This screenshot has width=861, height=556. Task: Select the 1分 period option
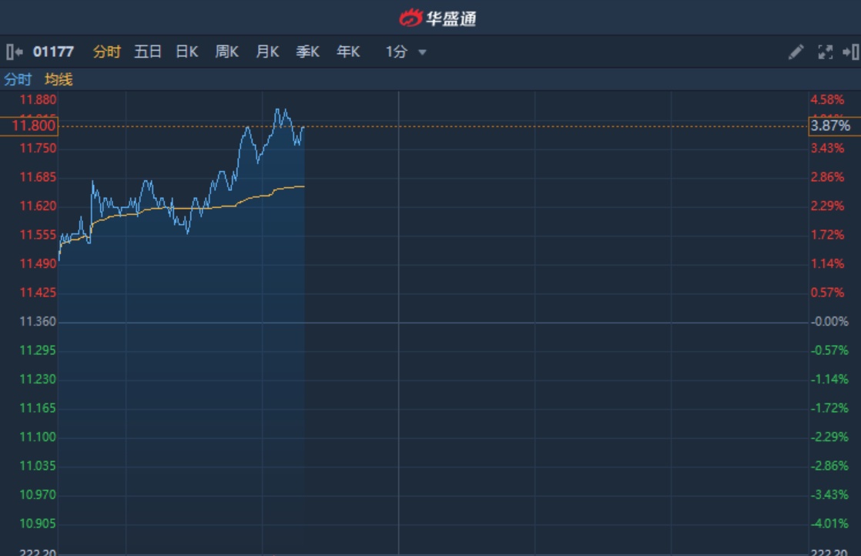coord(396,52)
